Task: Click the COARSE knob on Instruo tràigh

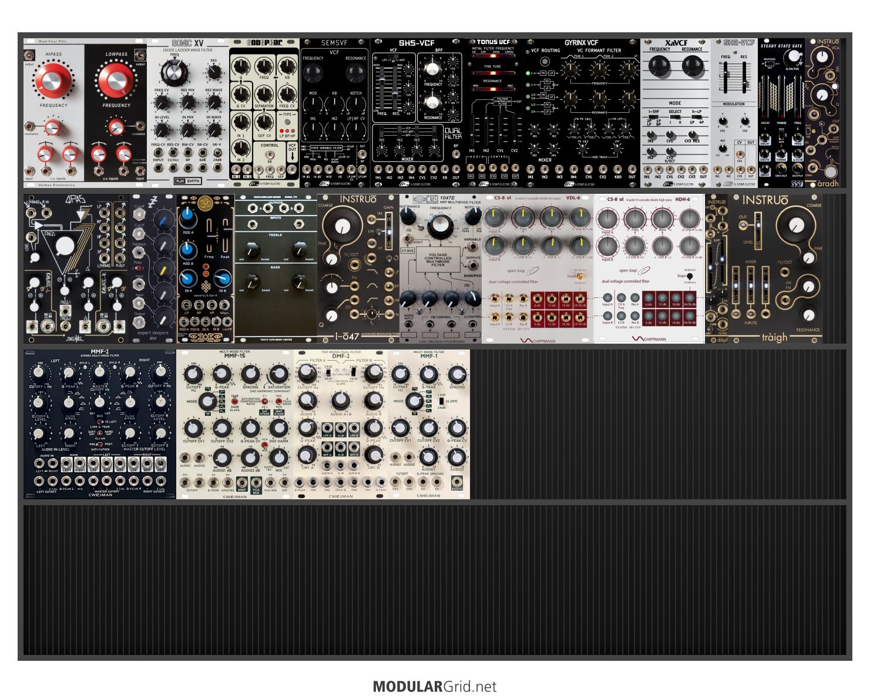Action: click(x=796, y=226)
